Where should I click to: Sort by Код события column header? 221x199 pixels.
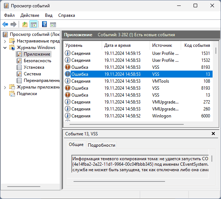tap(196, 45)
